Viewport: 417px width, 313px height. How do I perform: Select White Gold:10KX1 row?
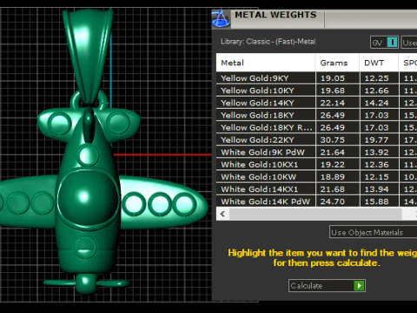pyautogui.click(x=316, y=164)
